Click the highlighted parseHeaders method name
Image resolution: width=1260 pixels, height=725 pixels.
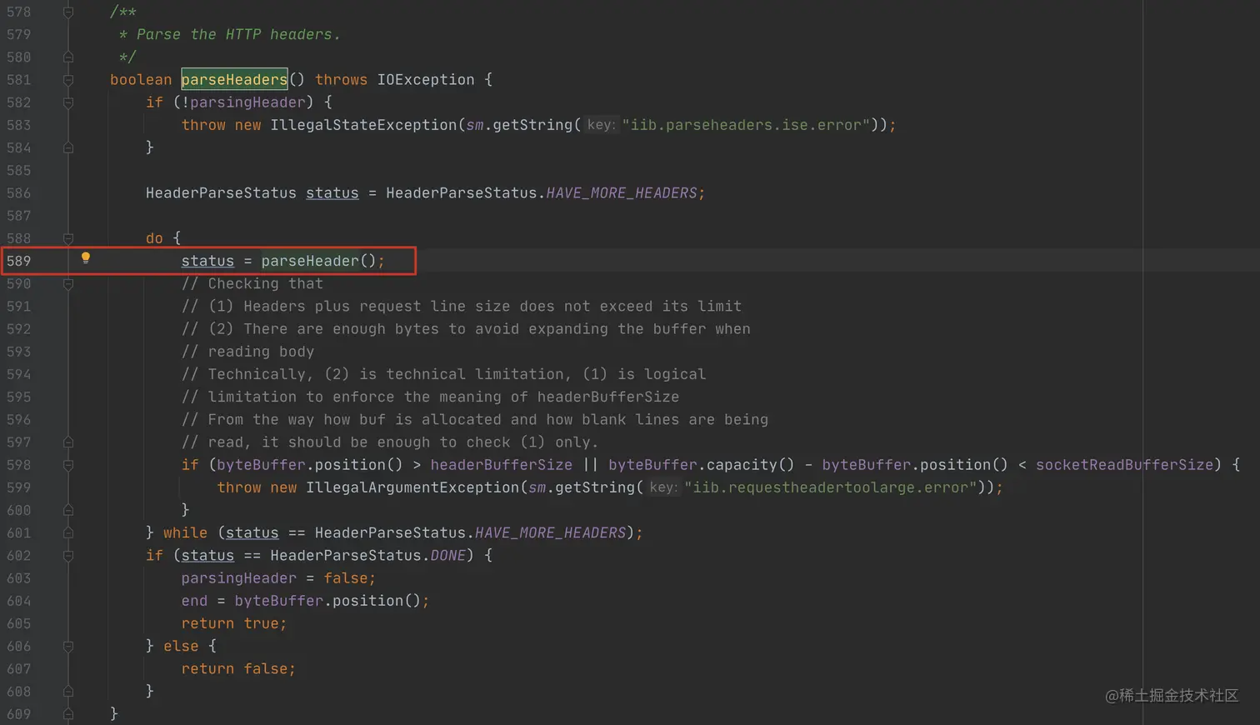[234, 80]
